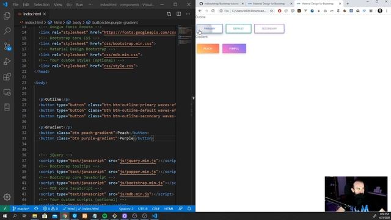391x220 pixels.
Task: Click the Peach gradient button
Action: pos(208,49)
